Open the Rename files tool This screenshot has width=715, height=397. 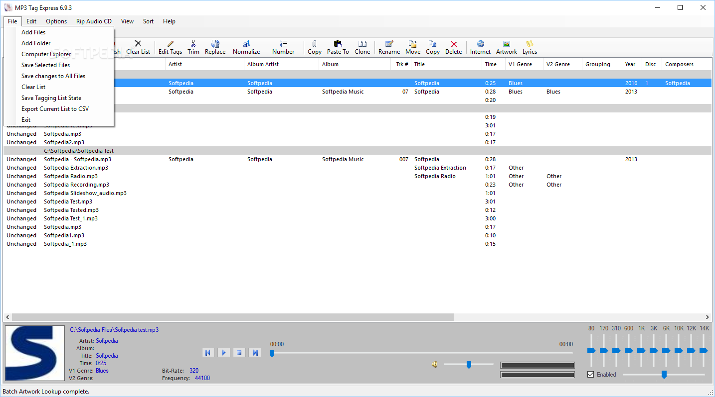point(389,47)
